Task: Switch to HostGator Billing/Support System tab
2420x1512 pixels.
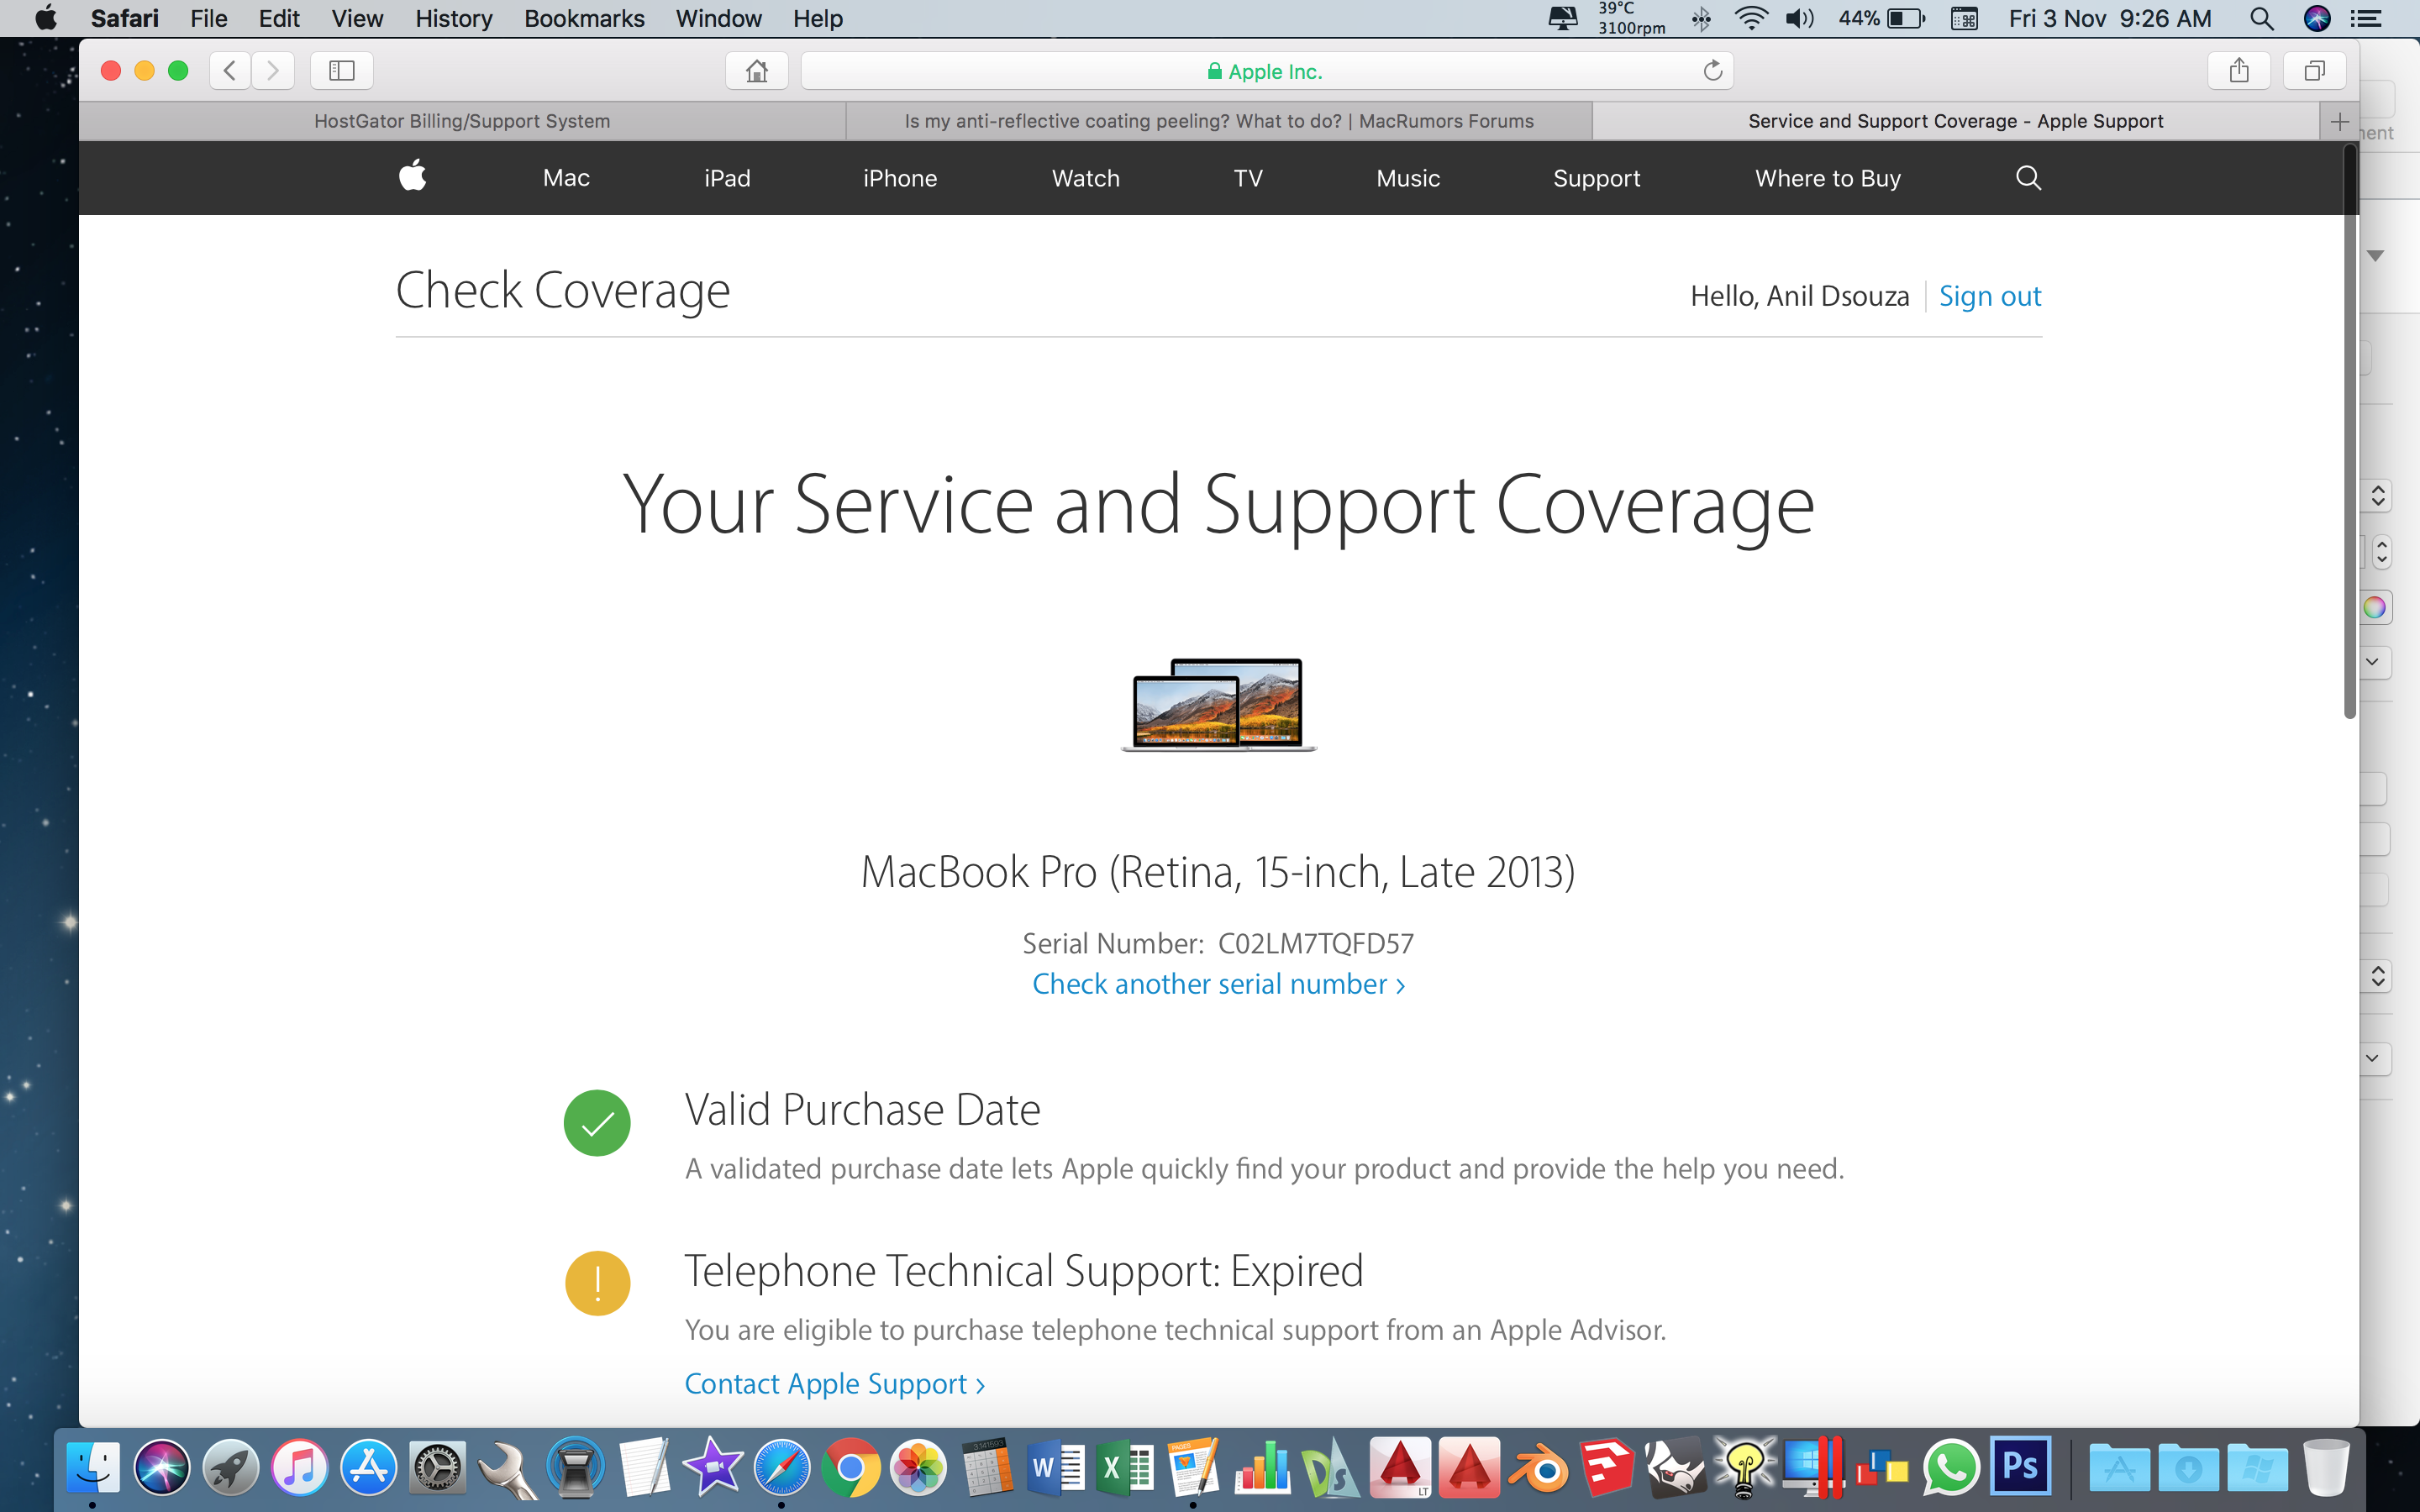Action: coord(462,121)
